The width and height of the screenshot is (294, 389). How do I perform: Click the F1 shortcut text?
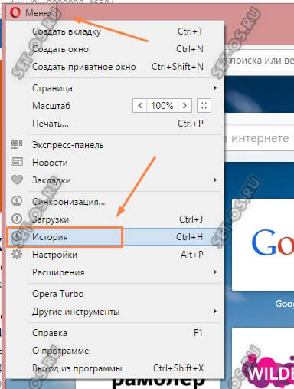pos(198,333)
